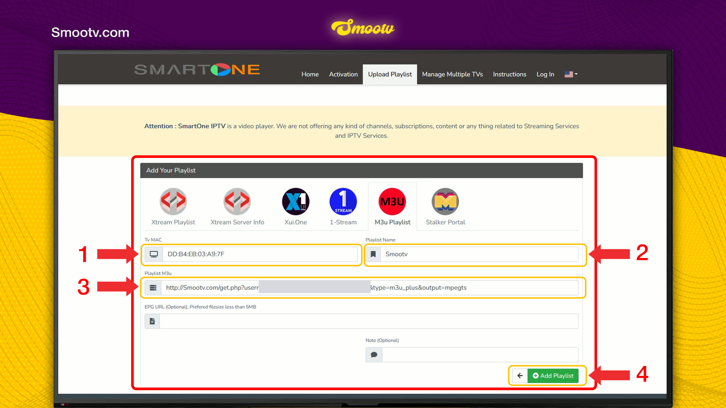Select the Xtream Playlist icon
This screenshot has height=408, width=726.
click(x=173, y=201)
